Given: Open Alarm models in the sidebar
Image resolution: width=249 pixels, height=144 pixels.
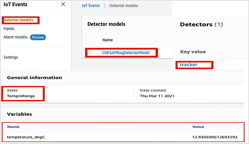Looking at the screenshot, I should pos(16,37).
